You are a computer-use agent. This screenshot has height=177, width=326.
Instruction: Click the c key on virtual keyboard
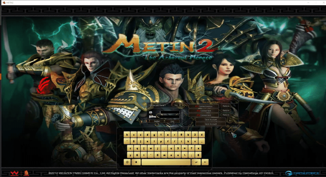coord(130,148)
